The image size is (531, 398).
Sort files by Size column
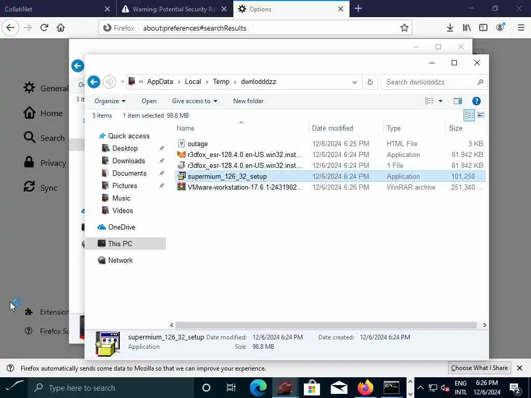pyautogui.click(x=455, y=129)
